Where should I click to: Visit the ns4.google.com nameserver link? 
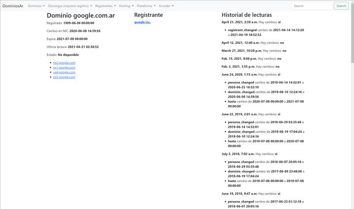[x=64, y=72]
